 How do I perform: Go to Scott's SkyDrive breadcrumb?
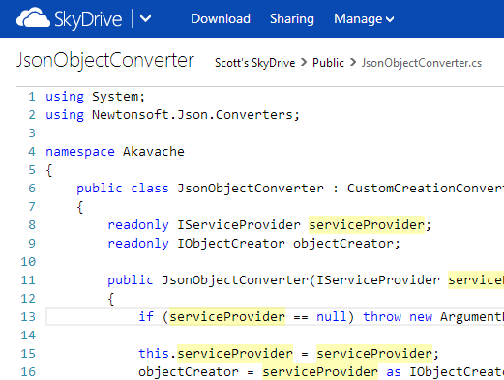[x=254, y=63]
